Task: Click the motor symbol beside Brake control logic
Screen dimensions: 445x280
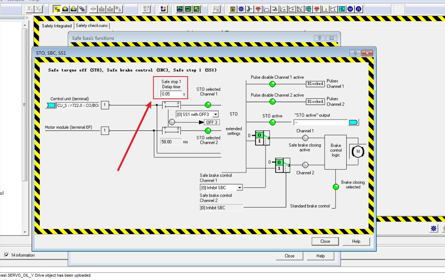Action: pyautogui.click(x=358, y=150)
